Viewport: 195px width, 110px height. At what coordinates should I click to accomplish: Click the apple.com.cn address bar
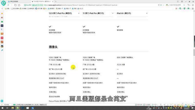(x=81, y=5)
